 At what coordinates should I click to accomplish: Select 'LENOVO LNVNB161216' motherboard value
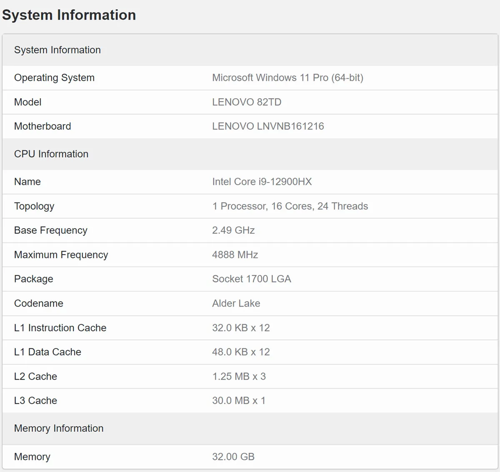(x=268, y=126)
